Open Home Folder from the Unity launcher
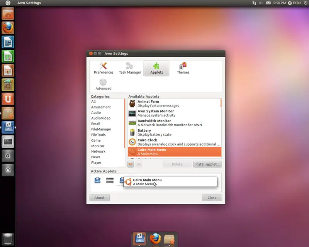The image size is (309, 247). click(8, 14)
